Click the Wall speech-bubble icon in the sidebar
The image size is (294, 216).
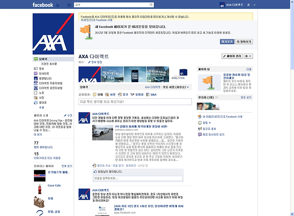pyautogui.click(x=36, y=59)
